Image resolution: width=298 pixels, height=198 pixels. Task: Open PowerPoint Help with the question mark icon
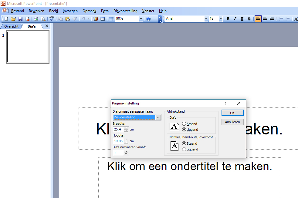point(148,19)
